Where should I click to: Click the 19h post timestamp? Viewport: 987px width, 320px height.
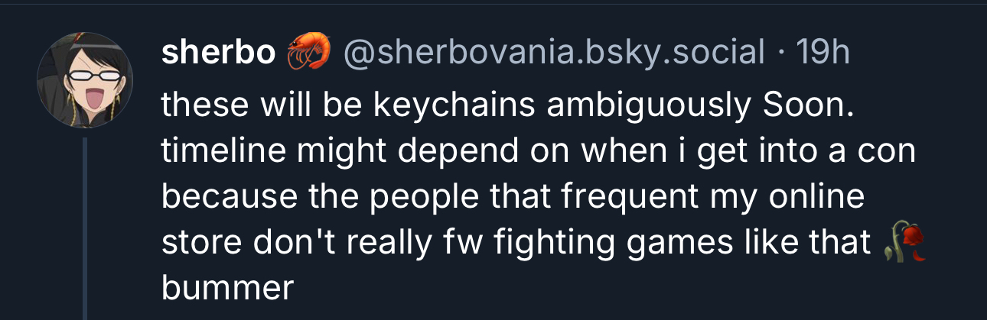[822, 53]
